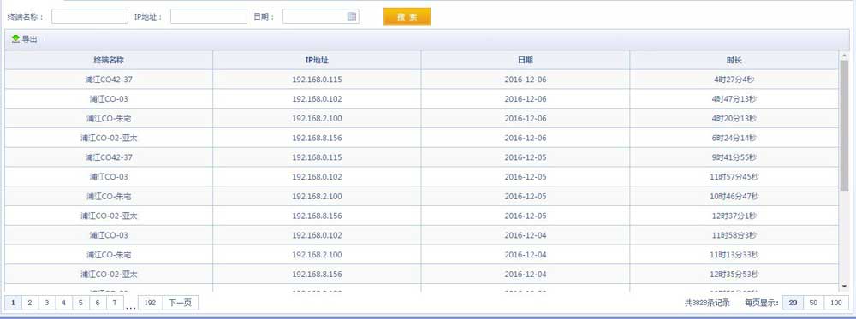The image size is (856, 319).
Task: Select duration cell 4时27分4秒
Action: 734,80
